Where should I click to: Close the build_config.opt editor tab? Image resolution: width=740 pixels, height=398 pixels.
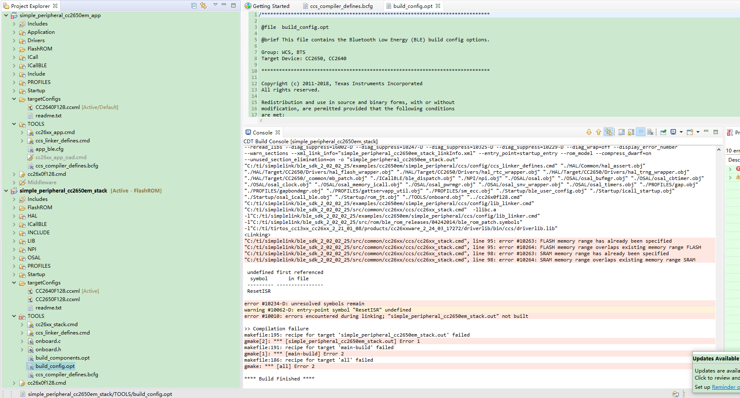tap(438, 6)
